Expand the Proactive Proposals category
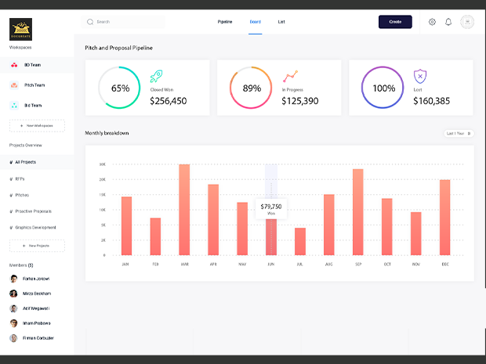Image resolution: width=486 pixels, height=364 pixels. click(x=33, y=211)
